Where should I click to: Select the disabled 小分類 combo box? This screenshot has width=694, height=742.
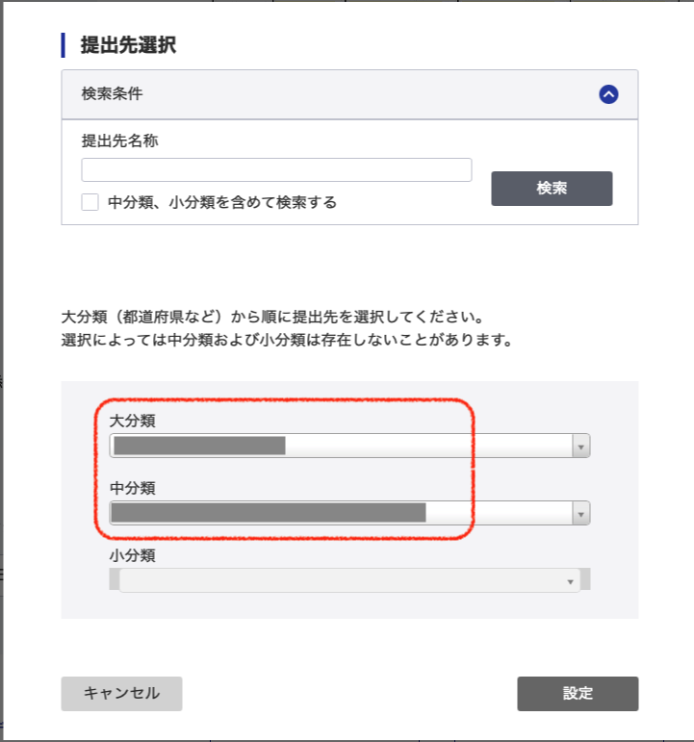pyautogui.click(x=349, y=580)
